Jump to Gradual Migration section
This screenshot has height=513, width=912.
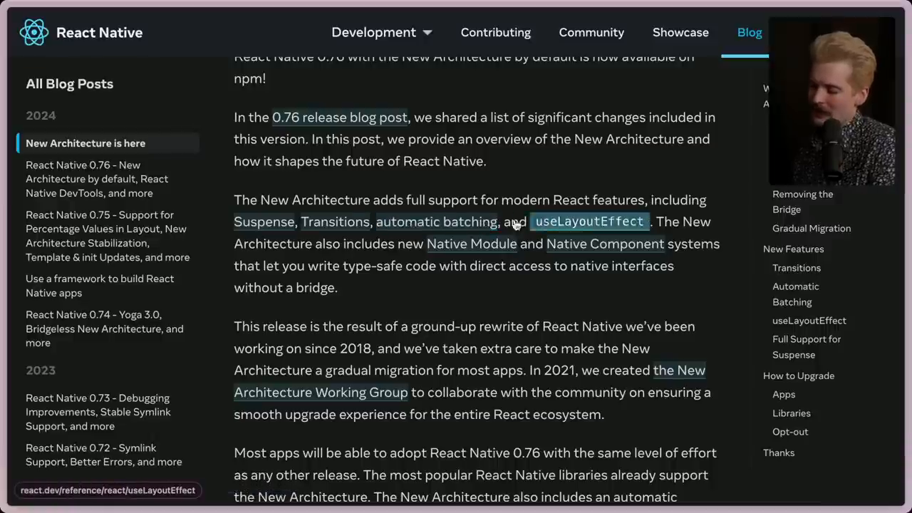(x=812, y=228)
